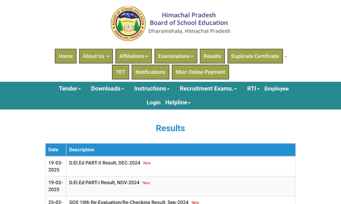341x204 pixels.
Task: Click the New badge beside D.El.Ed PART-I
Action: 146,183
